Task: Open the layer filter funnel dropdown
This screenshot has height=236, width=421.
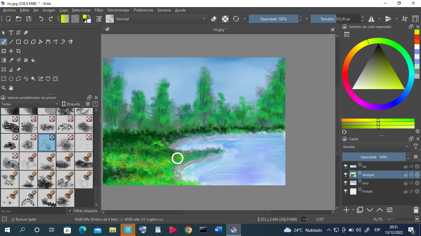Action: 416,147
